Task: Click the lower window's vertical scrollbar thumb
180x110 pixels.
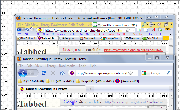Action: click(x=171, y=99)
